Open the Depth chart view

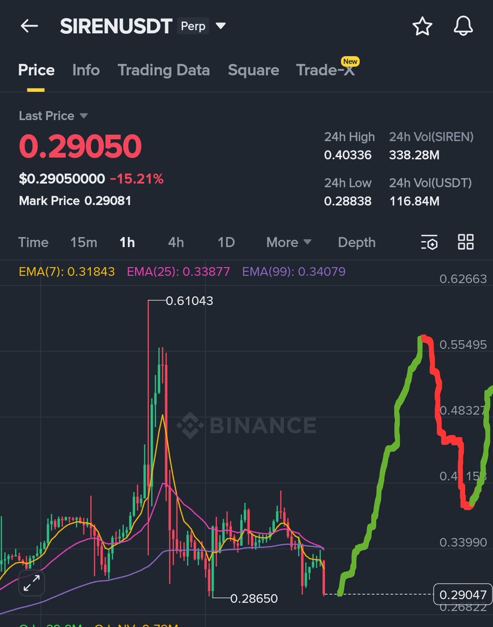[x=357, y=242]
